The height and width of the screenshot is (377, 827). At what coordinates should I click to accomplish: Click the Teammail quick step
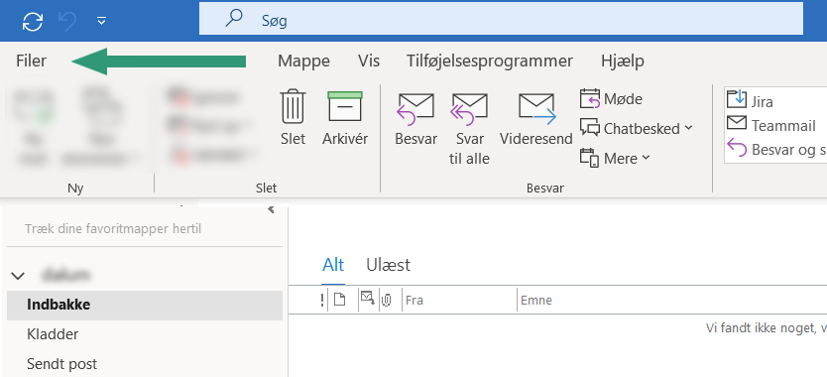771,126
